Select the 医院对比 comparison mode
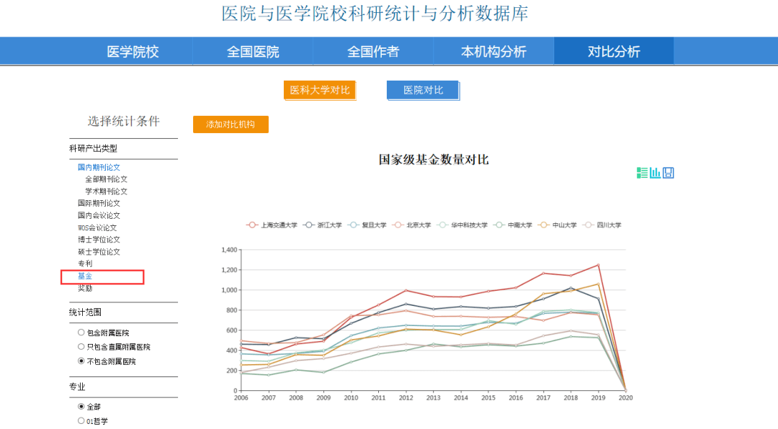 pyautogui.click(x=423, y=90)
